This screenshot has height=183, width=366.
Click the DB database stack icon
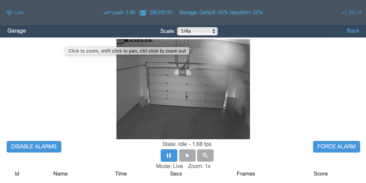[143, 13]
